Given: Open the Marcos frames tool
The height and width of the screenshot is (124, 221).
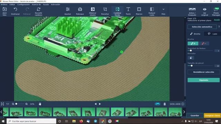Looking at the screenshot, I should click(139, 11).
